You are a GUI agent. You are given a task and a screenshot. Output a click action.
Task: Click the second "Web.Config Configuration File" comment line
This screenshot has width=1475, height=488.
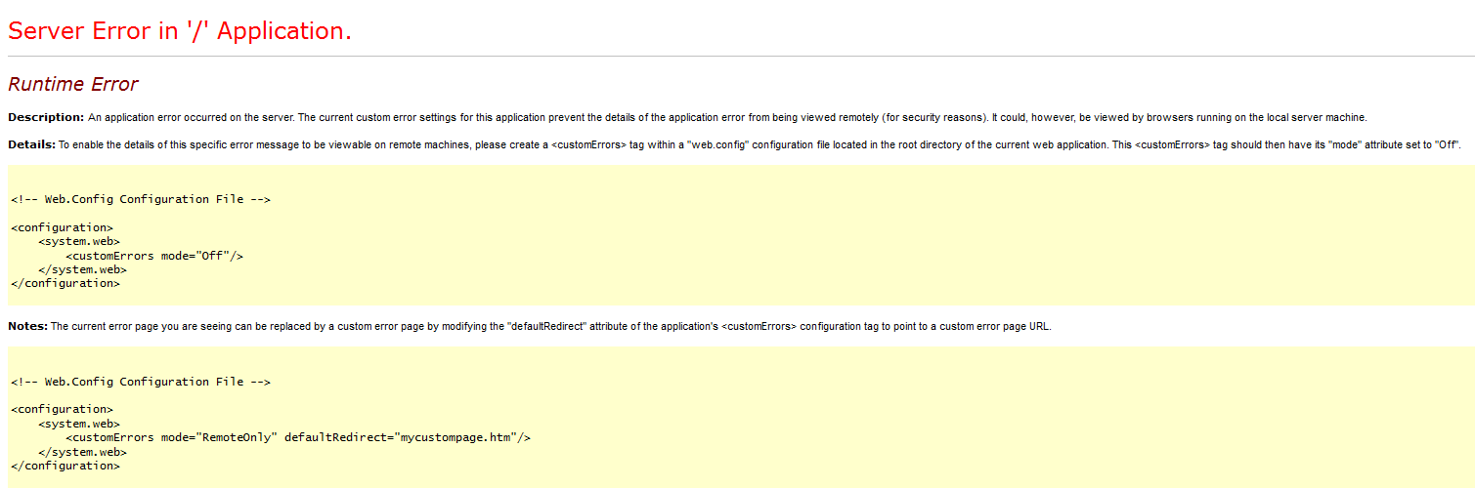(141, 382)
